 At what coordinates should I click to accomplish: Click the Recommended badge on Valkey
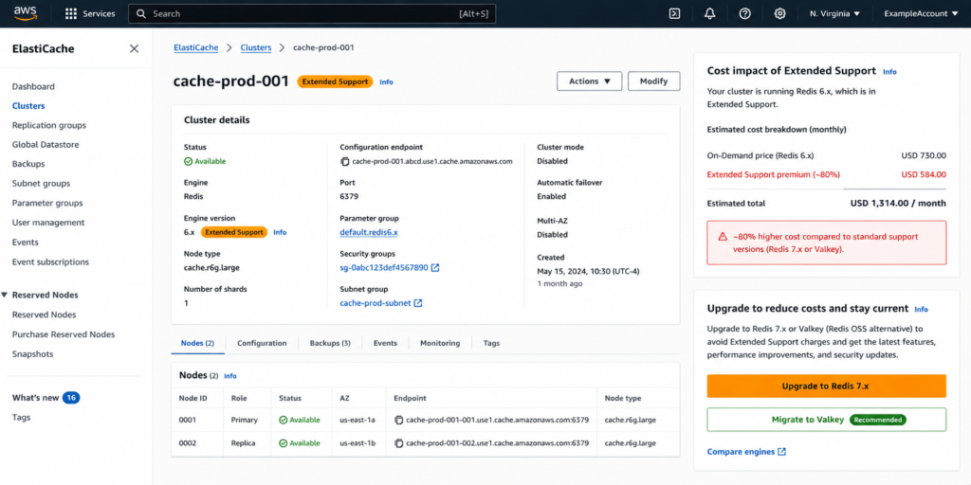click(878, 420)
